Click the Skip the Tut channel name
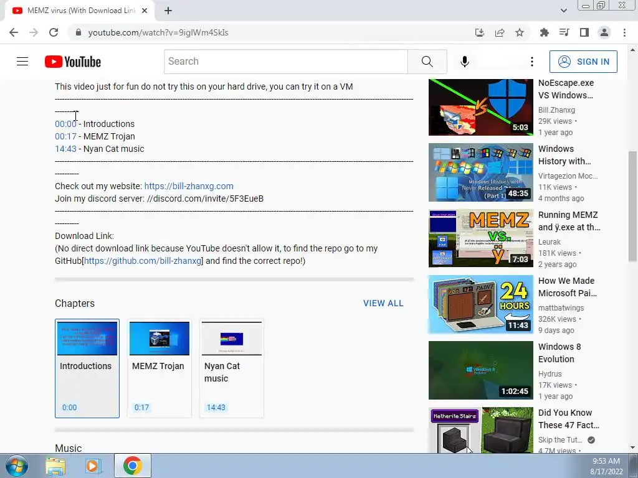Image resolution: width=638 pixels, height=478 pixels. (x=560, y=440)
